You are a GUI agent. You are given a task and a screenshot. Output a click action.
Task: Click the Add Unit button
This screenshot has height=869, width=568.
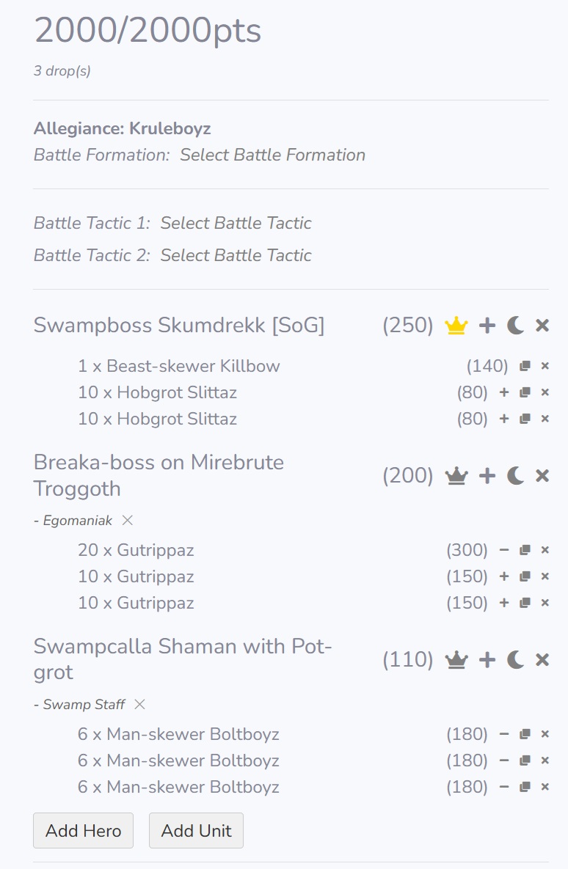[196, 830]
